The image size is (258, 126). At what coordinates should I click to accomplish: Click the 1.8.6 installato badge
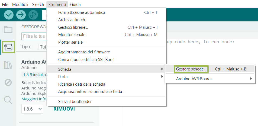coord(34,75)
